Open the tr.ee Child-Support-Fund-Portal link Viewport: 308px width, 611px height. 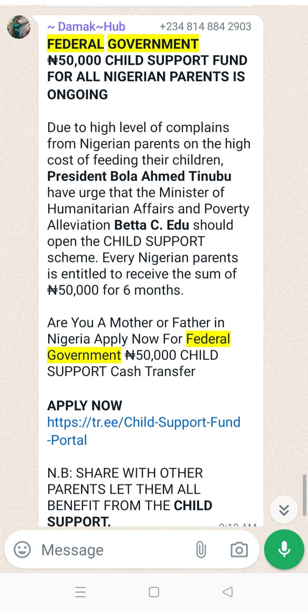coord(144,431)
